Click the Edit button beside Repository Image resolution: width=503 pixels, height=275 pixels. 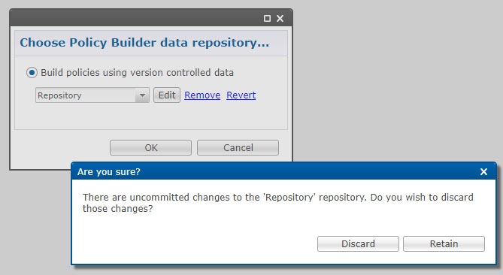coord(167,95)
